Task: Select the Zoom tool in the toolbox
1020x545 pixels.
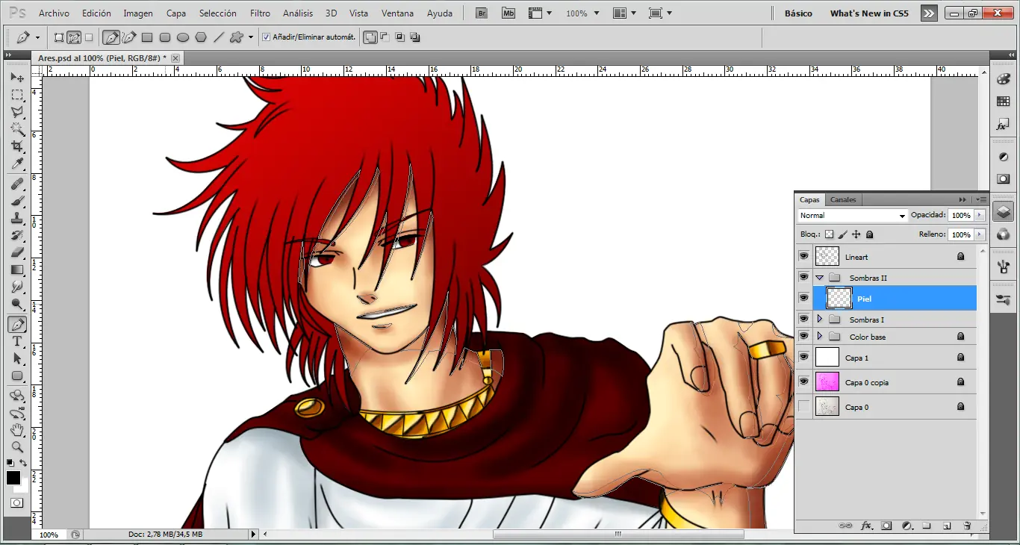Action: pyautogui.click(x=16, y=447)
